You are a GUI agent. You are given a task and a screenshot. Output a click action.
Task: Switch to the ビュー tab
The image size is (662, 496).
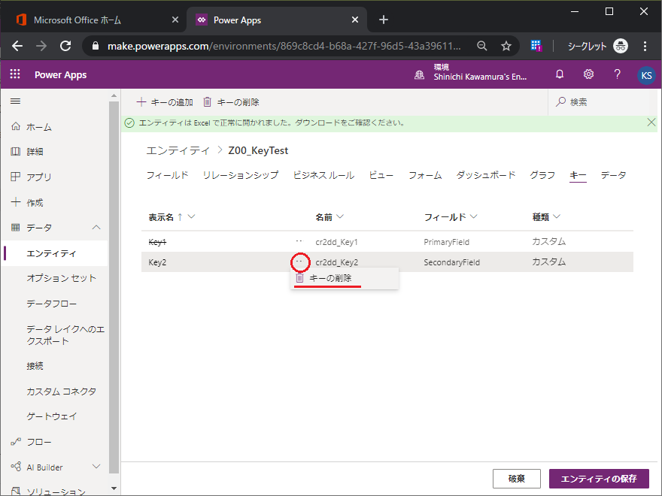tap(381, 175)
